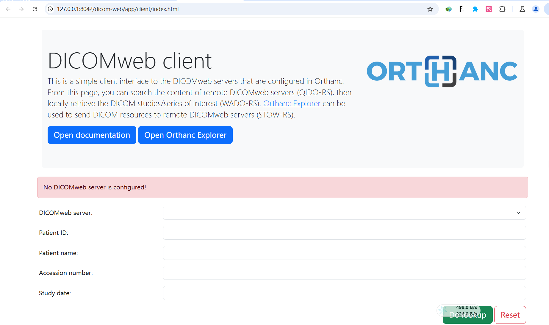Open the black flag-shaped extension icon
Image resolution: width=549 pixels, height=325 pixels.
[462, 9]
